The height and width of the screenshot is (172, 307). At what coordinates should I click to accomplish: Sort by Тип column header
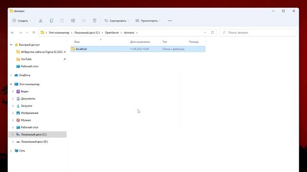tap(165, 42)
